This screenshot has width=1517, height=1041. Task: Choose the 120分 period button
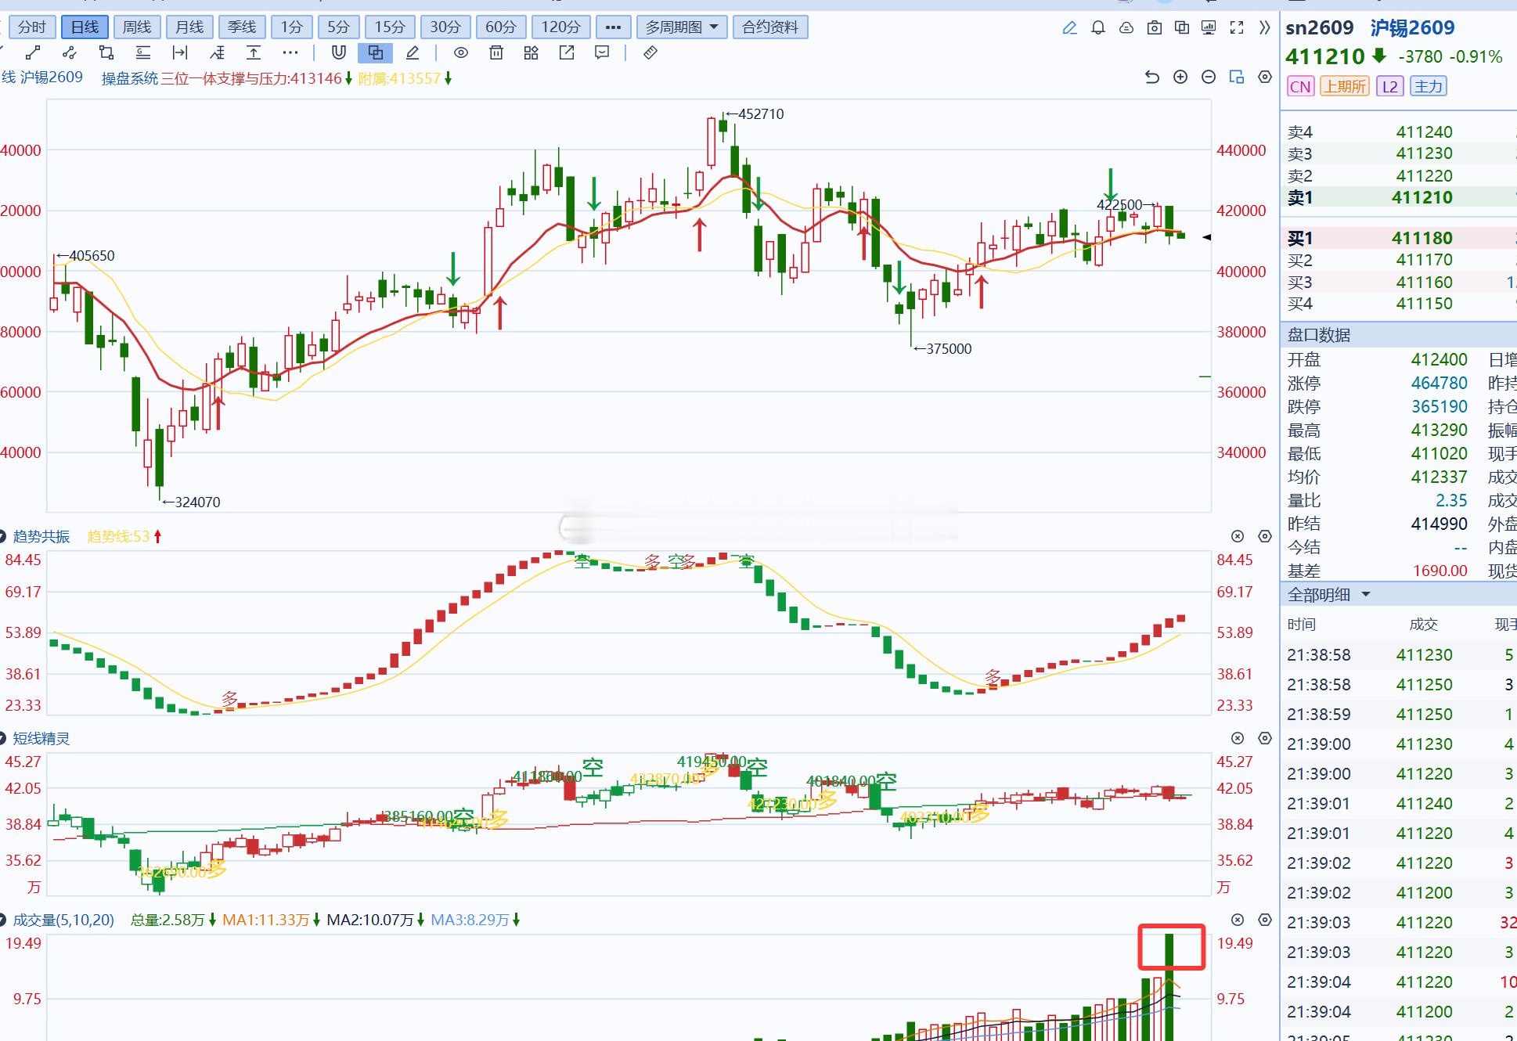coord(560,27)
